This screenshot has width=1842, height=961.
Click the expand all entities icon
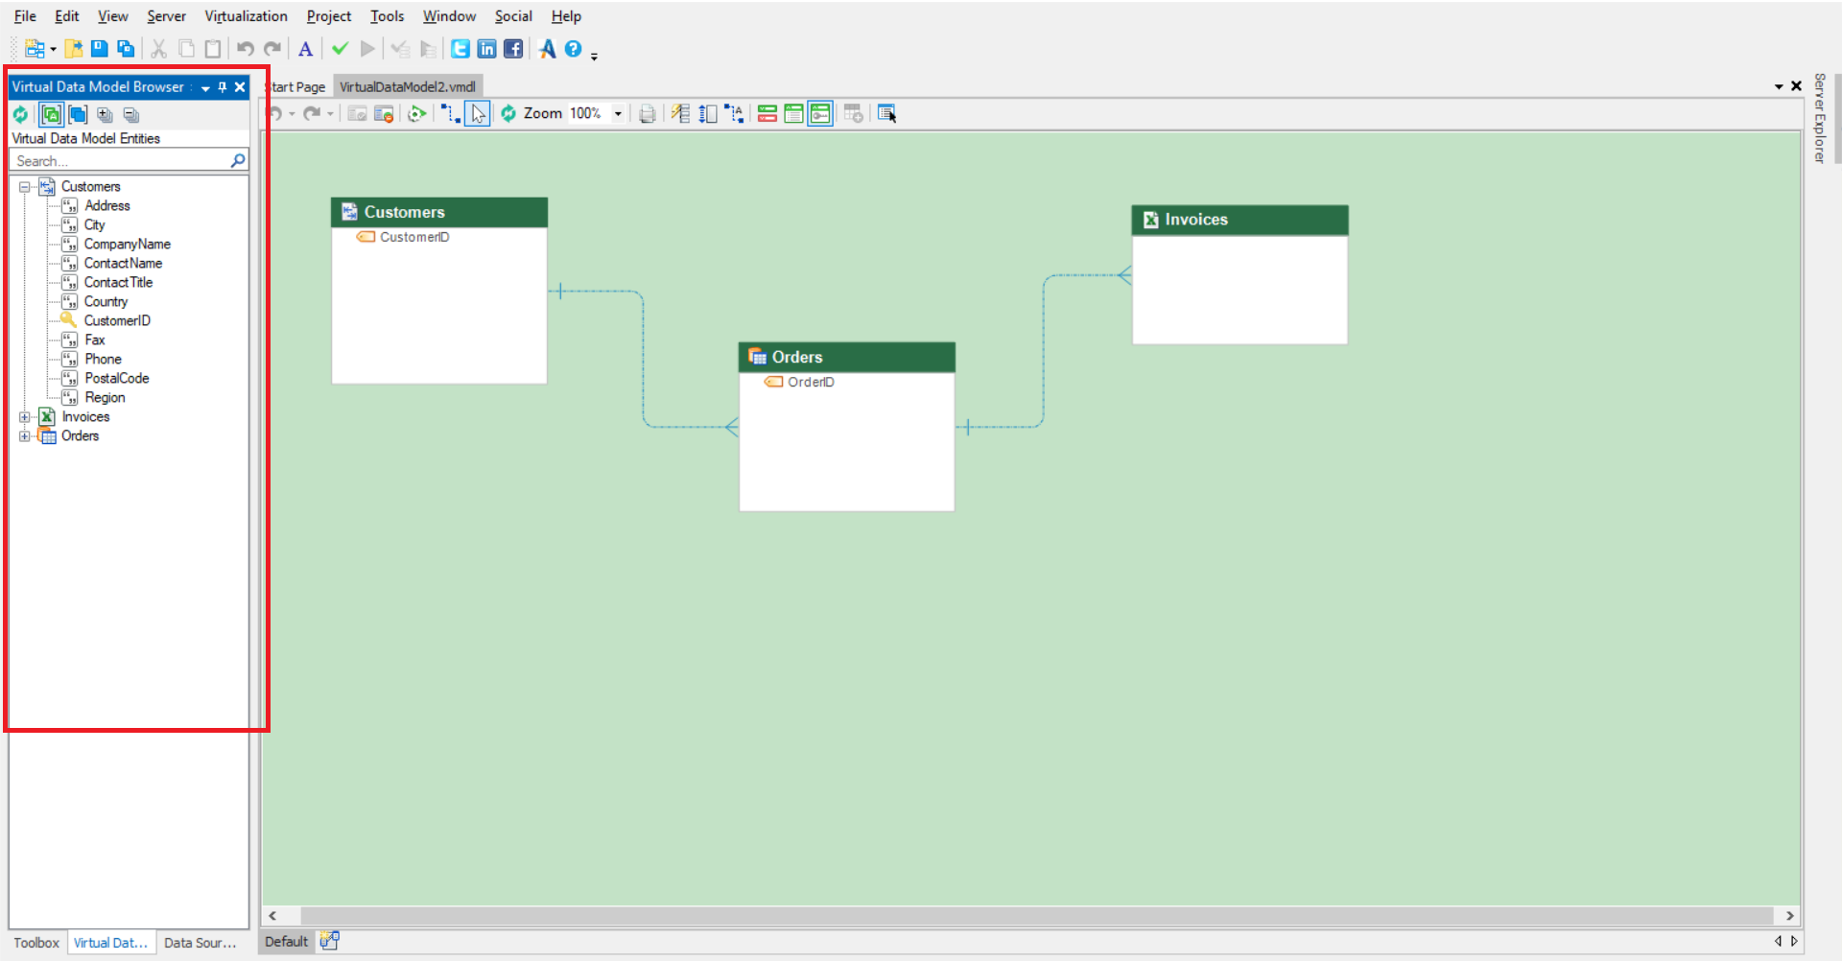(x=105, y=115)
